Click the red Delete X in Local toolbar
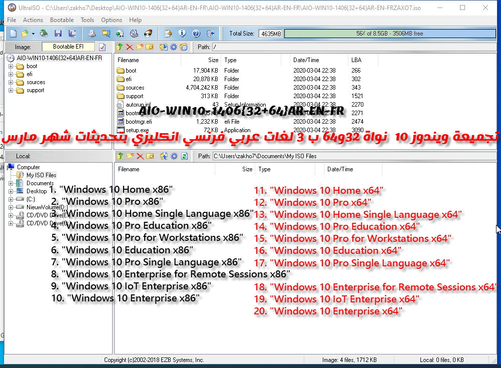Image resolution: width=501 pixels, height=368 pixels. point(140,156)
